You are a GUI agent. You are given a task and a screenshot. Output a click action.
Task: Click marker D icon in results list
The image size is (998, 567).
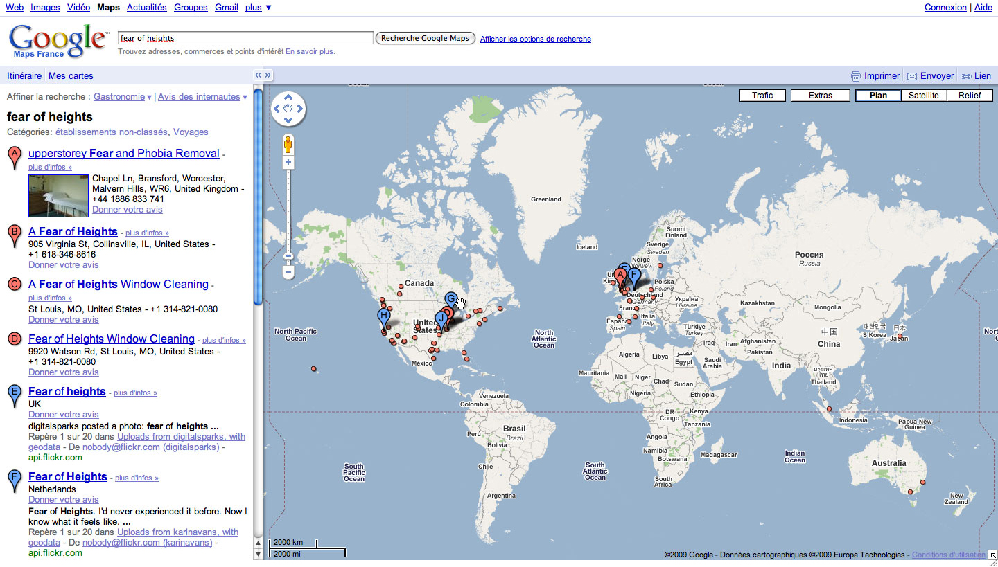(x=14, y=339)
